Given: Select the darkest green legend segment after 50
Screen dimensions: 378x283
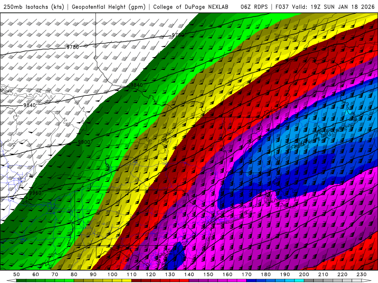Looking at the screenshot, I should (x=21, y=281).
